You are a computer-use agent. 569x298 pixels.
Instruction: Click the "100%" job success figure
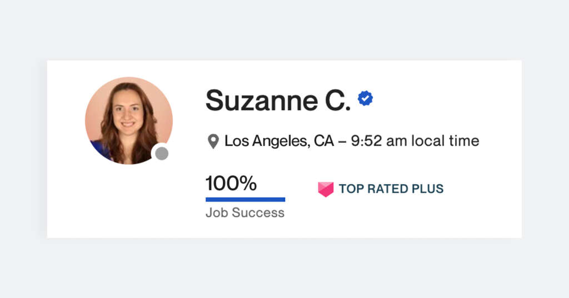pyautogui.click(x=231, y=183)
